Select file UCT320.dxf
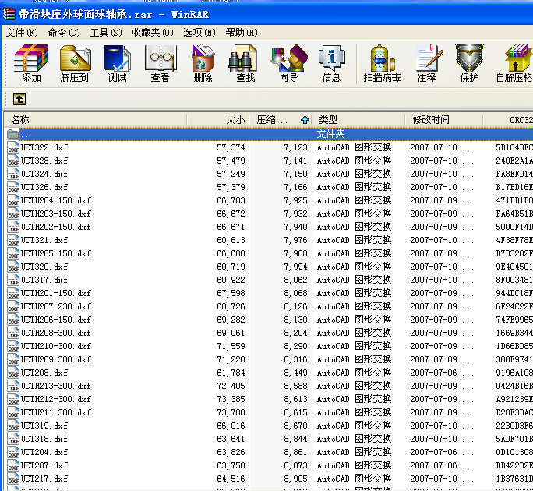Image resolution: width=533 pixels, height=491 pixels. (x=44, y=267)
